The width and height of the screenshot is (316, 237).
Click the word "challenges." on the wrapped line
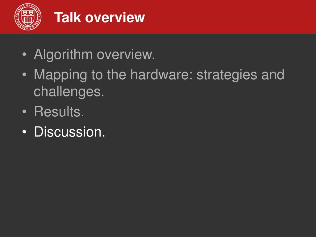(69, 92)
